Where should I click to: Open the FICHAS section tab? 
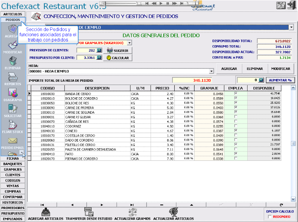[x=13, y=159]
